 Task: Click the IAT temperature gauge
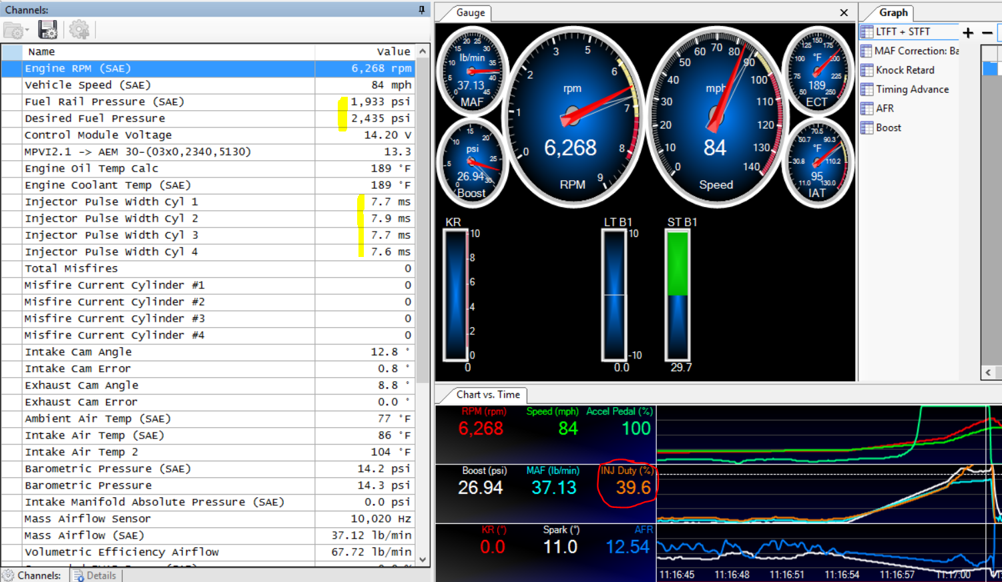(817, 163)
